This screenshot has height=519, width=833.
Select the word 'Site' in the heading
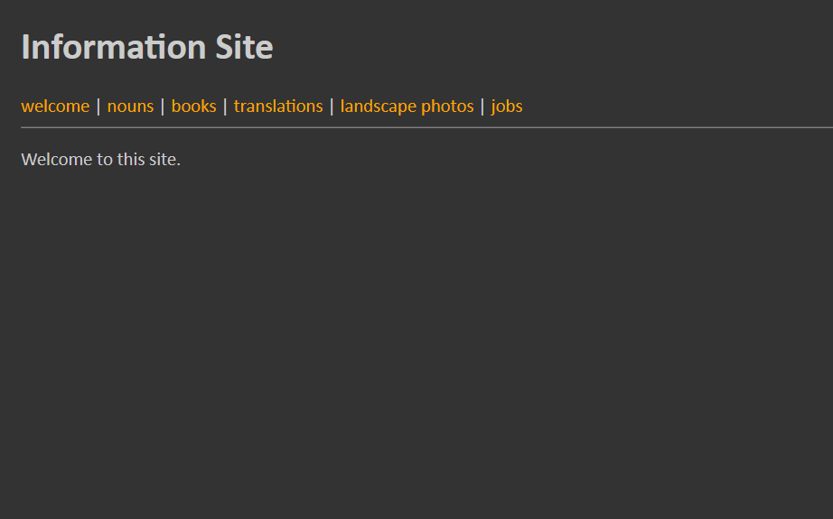pyautogui.click(x=244, y=47)
